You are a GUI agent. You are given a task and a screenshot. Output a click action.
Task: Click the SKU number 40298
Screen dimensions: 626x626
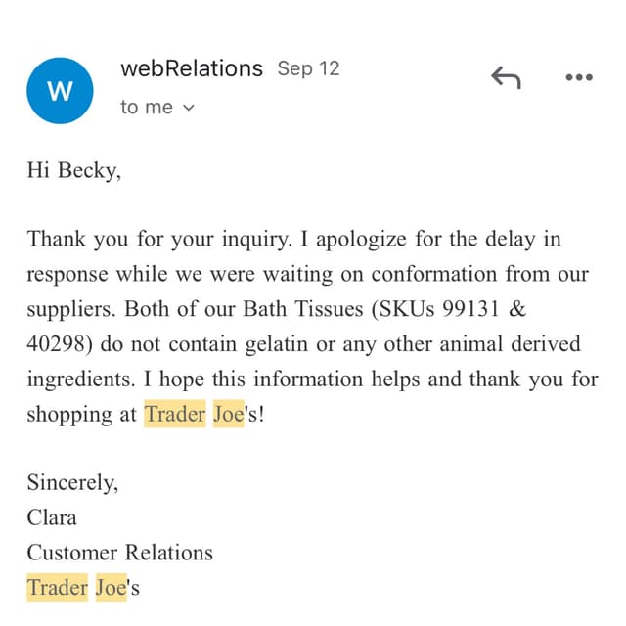(x=56, y=343)
